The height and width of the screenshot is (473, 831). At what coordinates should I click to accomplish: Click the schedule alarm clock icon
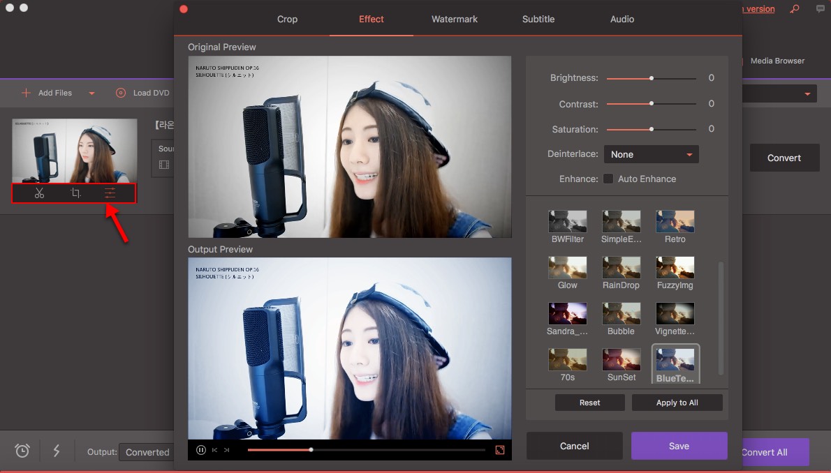click(22, 451)
